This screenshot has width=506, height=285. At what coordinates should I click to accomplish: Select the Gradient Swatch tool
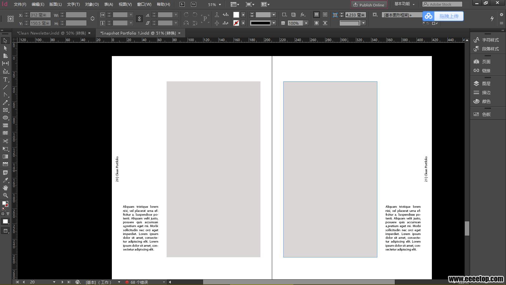pyautogui.click(x=5, y=156)
